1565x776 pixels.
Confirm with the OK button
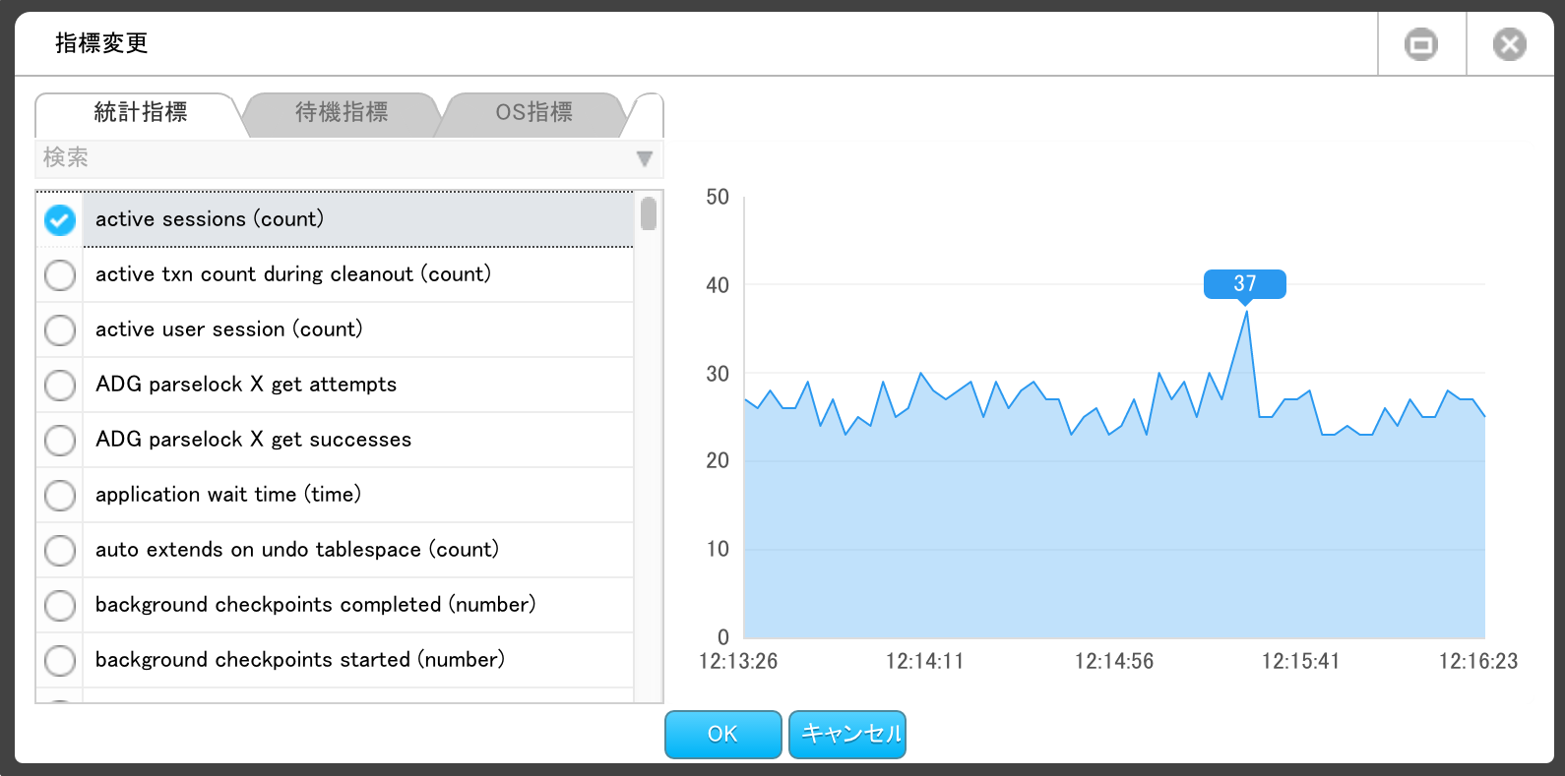pos(723,734)
